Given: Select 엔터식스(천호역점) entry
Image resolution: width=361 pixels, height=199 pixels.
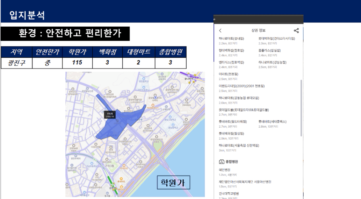Looking at the screenshot, I should tap(231, 64).
